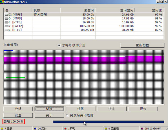
Task: Sort by the 总空间 column header
Action: (x=78, y=10)
